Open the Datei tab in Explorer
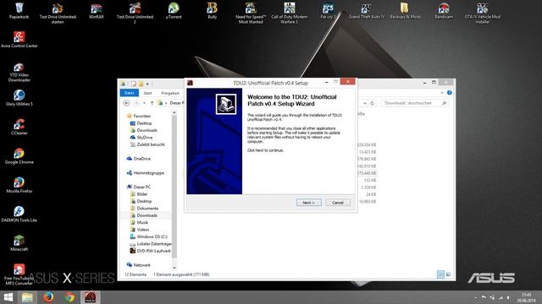542x304 pixels. click(x=130, y=93)
